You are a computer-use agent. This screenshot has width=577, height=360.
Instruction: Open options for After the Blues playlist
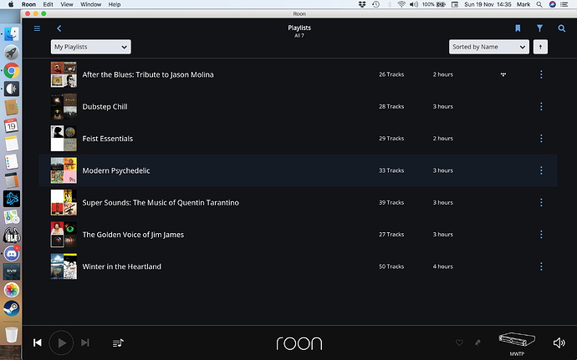tap(541, 74)
